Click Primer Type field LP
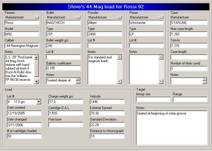Viewport: 212px width, 151px height. click(x=146, y=34)
